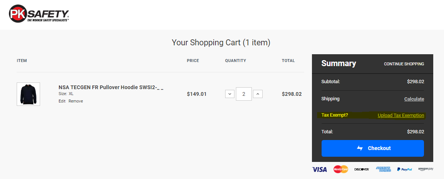The image size is (444, 179).
Task: Click the lightning bolt on Checkout
Action: [360, 148]
